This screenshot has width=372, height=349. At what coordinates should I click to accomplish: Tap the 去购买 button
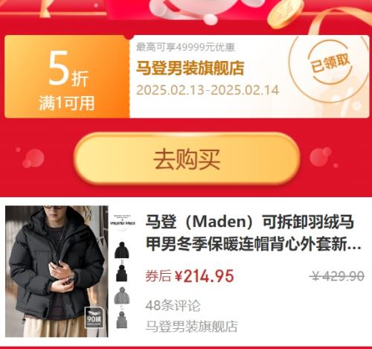[187, 159]
